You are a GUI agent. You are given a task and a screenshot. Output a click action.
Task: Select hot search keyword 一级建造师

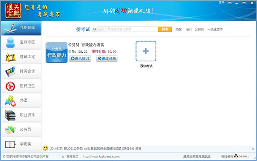pyautogui.click(x=215, y=29)
